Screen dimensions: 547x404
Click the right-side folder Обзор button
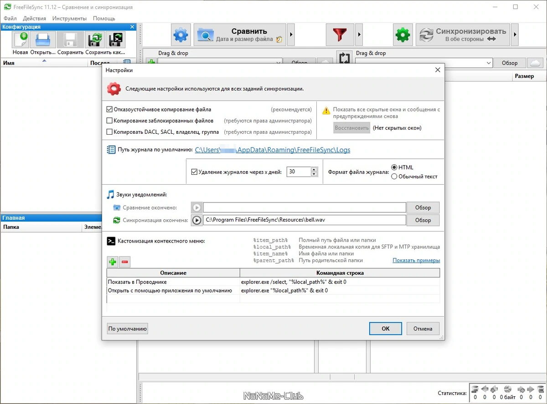(510, 63)
